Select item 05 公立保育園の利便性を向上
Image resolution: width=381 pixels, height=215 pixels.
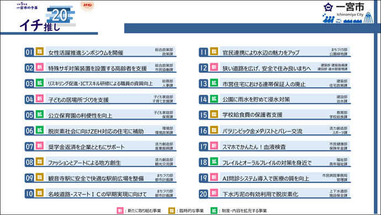pyautogui.click(x=100, y=115)
